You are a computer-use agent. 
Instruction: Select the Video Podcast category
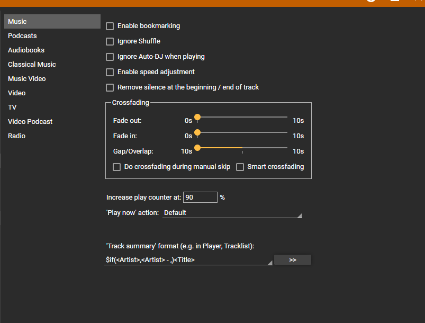pos(52,121)
